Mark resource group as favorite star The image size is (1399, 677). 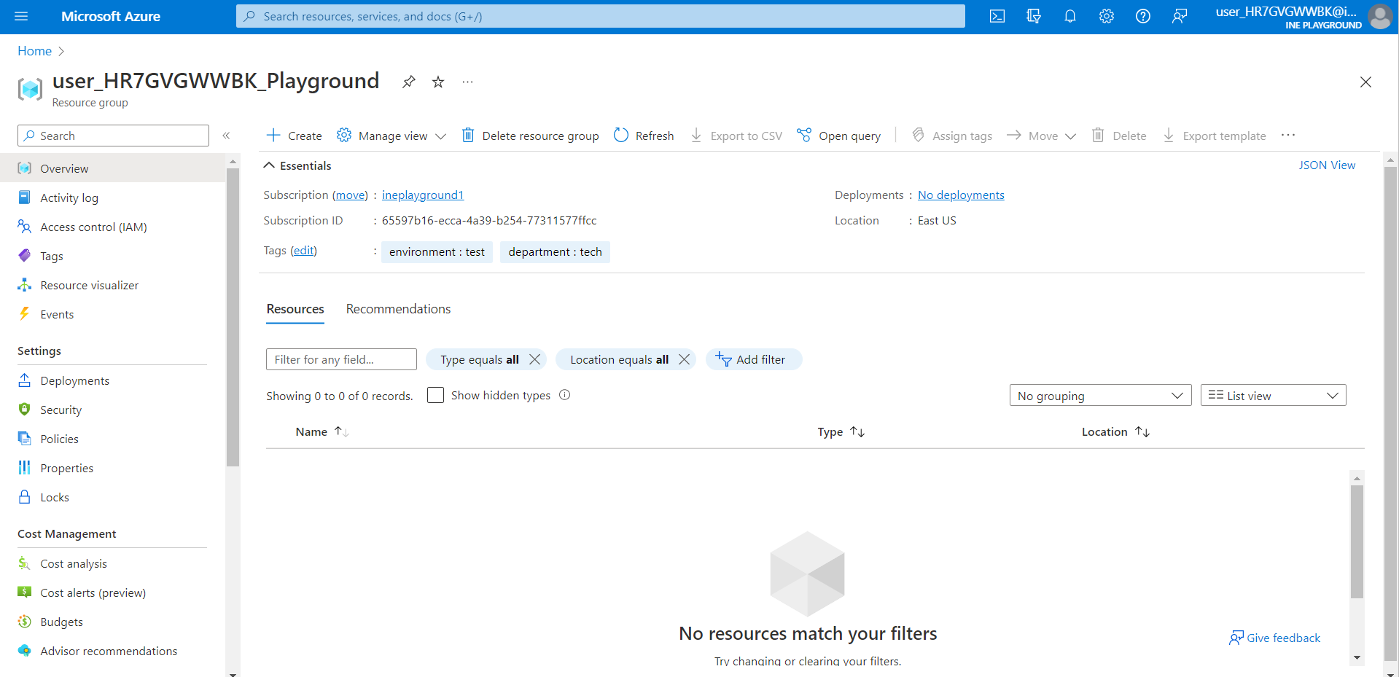438,82
